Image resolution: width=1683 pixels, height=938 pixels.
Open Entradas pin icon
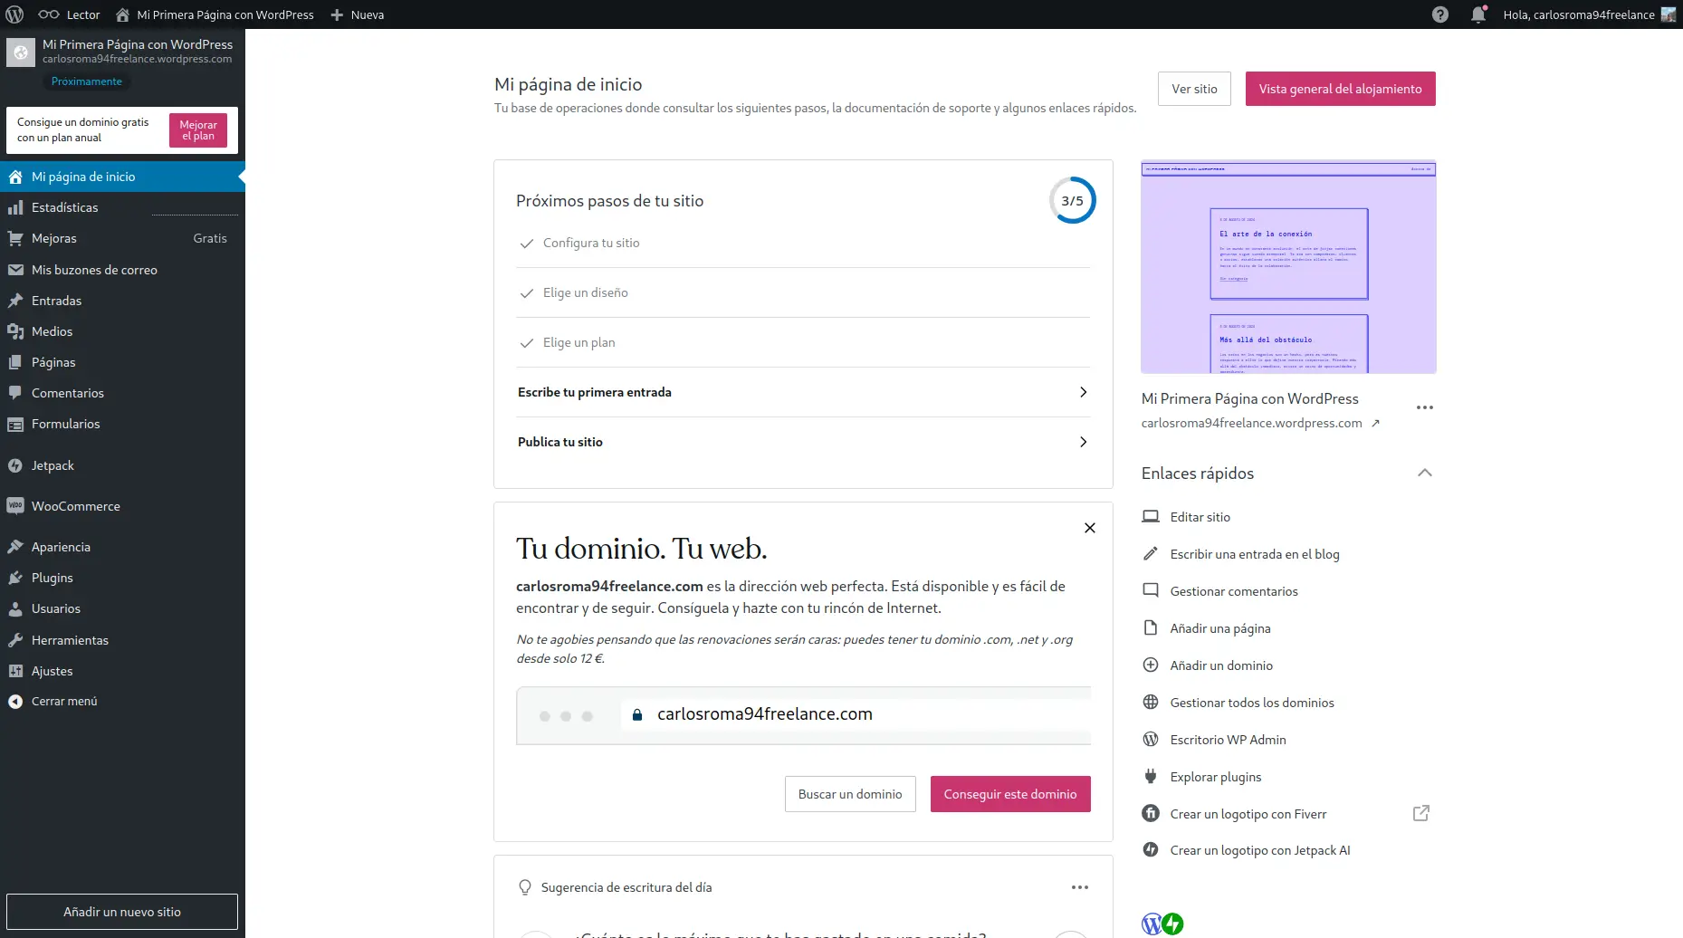coord(15,301)
